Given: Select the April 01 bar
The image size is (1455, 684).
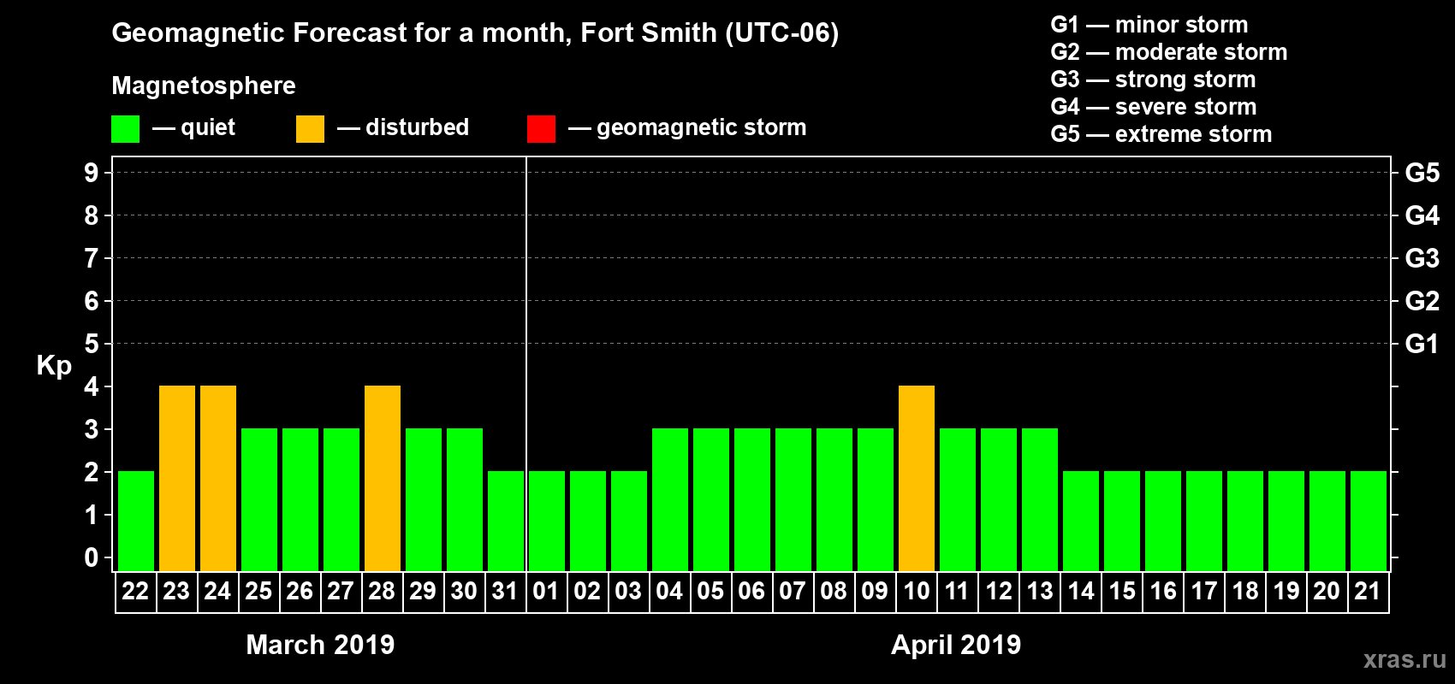Looking at the screenshot, I should (547, 521).
